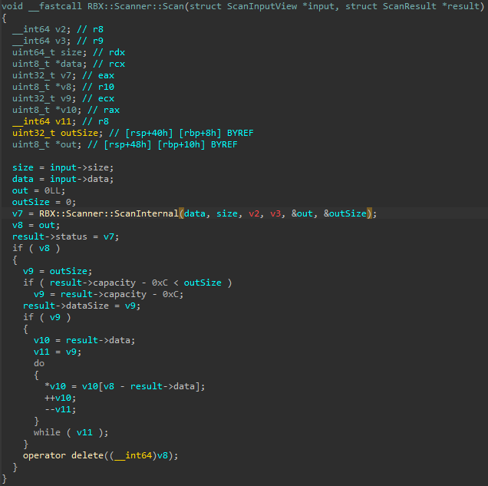Select the ScanInputView struct type in the signature
Viewport: 488px width, 486px height.
tap(262, 6)
